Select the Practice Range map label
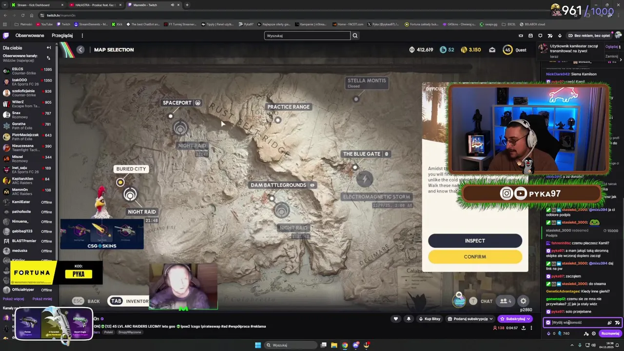The height and width of the screenshot is (351, 624). [x=288, y=107]
